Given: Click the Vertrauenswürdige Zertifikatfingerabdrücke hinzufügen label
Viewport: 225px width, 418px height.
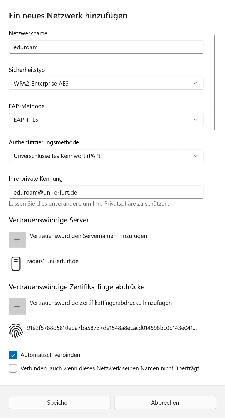Looking at the screenshot, I should (101, 303).
